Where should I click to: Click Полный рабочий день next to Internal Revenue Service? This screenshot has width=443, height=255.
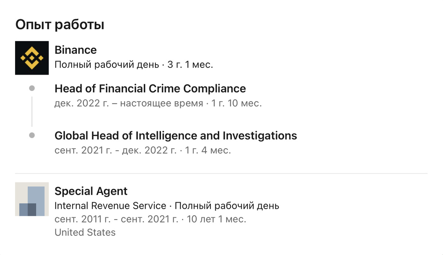click(227, 206)
